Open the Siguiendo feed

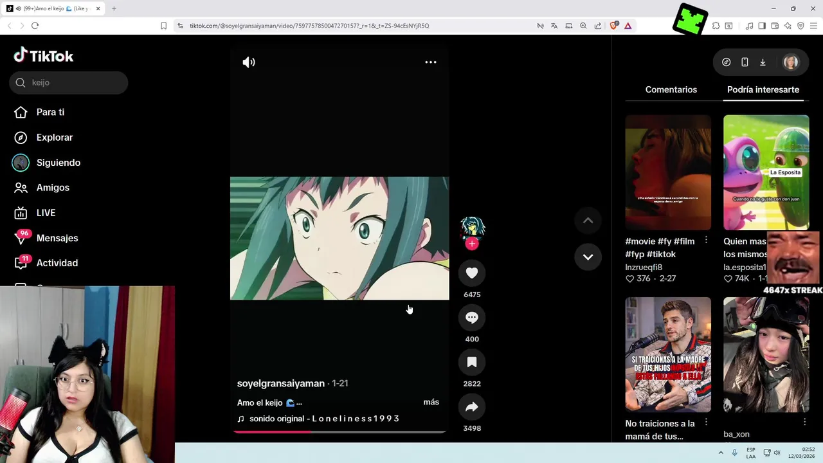pos(59,163)
